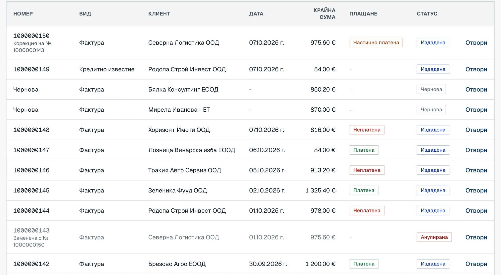Click the СТАТУС column header

tap(427, 14)
